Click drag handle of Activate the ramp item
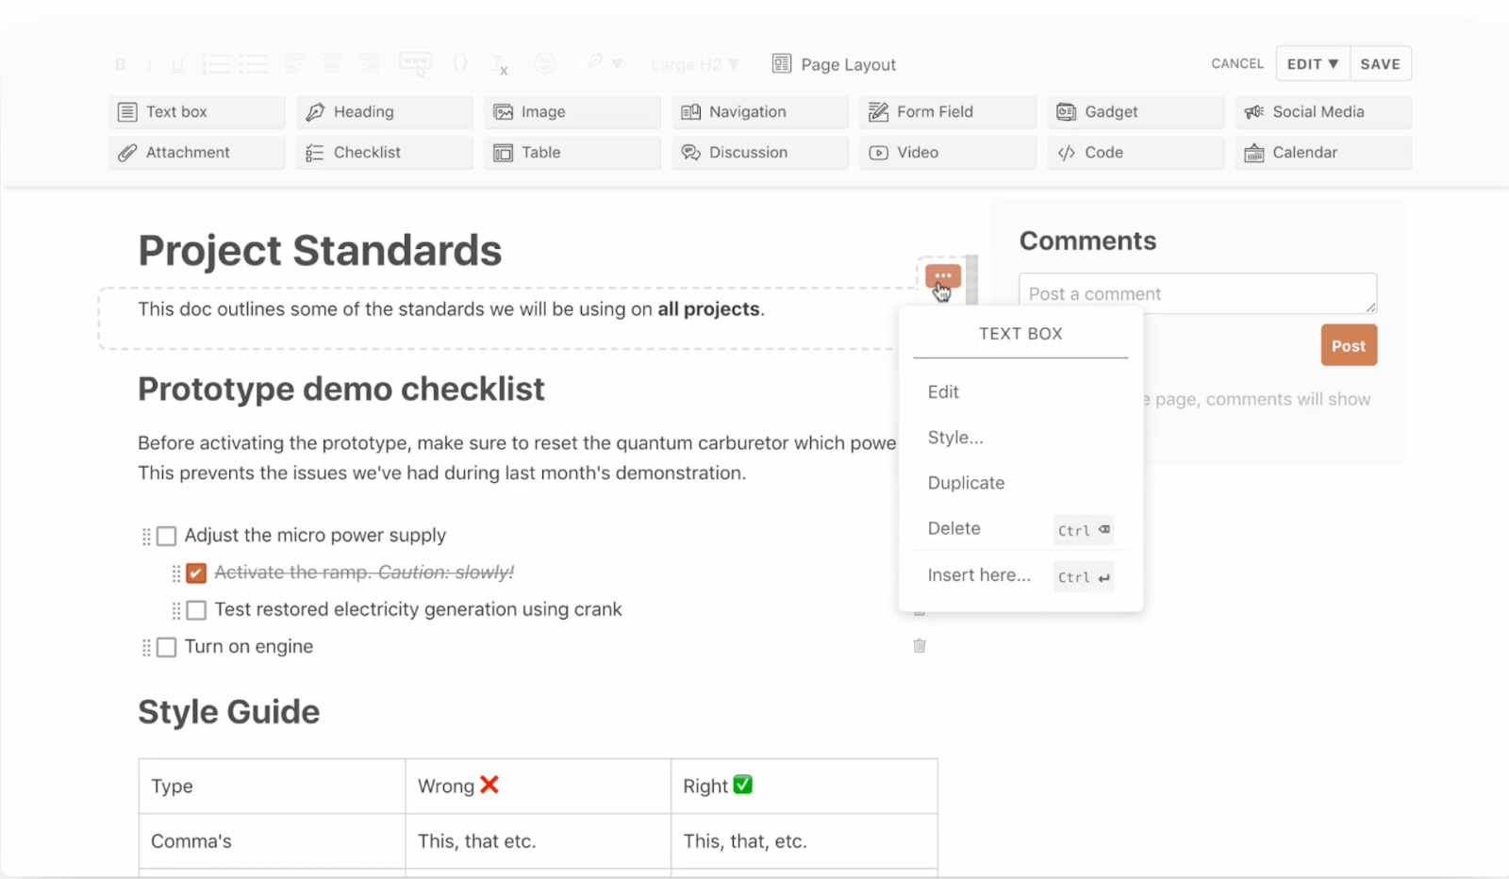 [176, 573]
